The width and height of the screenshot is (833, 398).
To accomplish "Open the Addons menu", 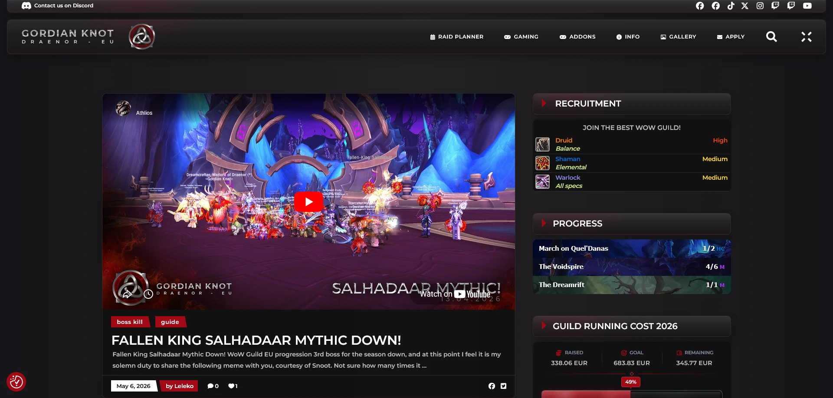I will point(577,37).
